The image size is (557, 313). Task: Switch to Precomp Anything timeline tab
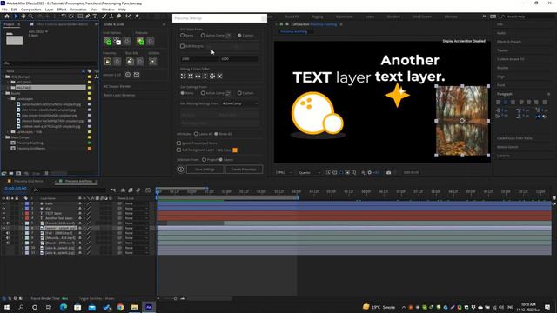(78, 182)
